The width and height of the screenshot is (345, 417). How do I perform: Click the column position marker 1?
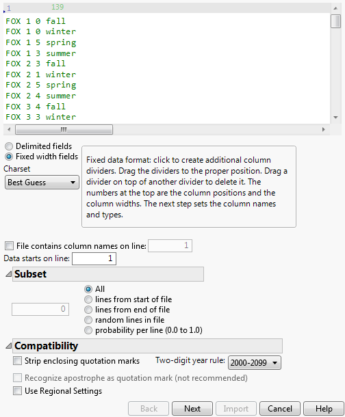[x=9, y=8]
